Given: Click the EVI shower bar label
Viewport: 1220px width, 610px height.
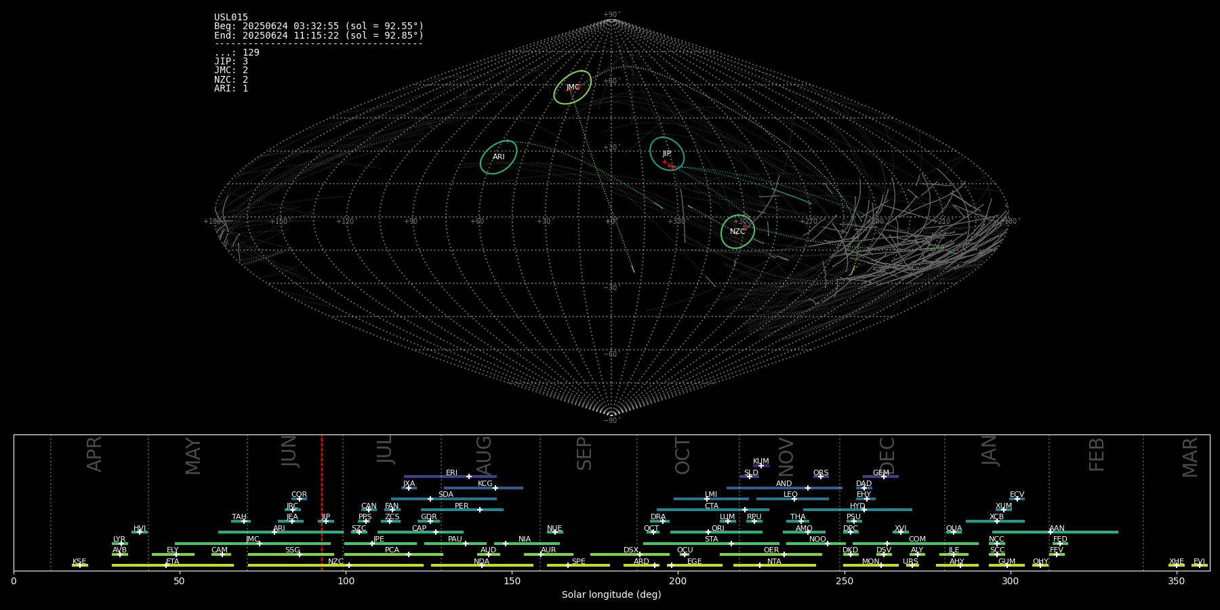Looking at the screenshot, I should click(1199, 562).
